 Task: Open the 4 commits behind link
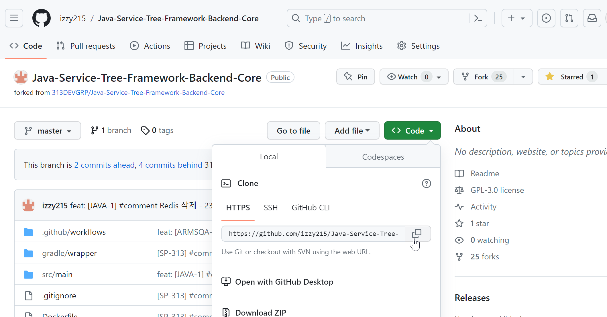point(170,165)
